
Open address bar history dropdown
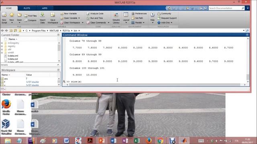244,30
